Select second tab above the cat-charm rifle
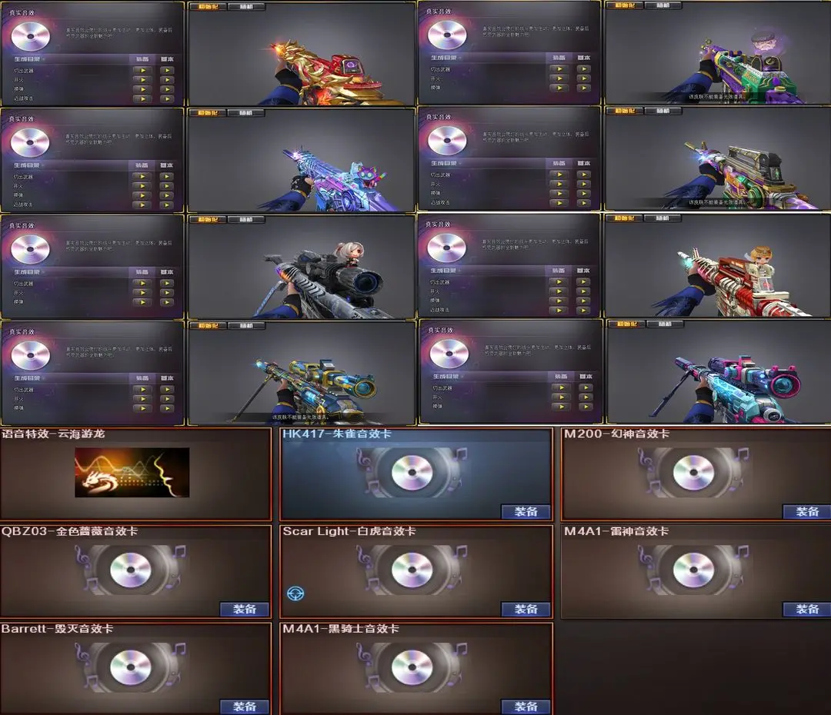This screenshot has height=715, width=831. click(246, 113)
